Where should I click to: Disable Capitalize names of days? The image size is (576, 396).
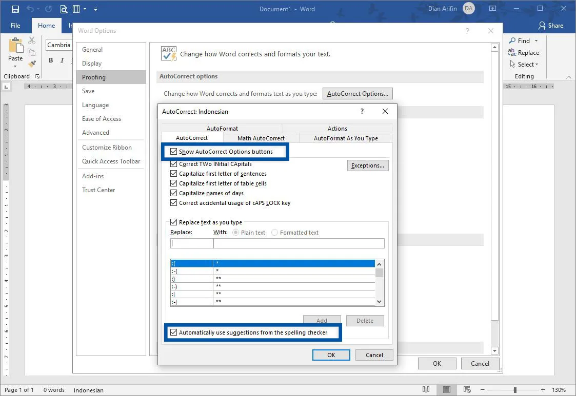point(174,193)
